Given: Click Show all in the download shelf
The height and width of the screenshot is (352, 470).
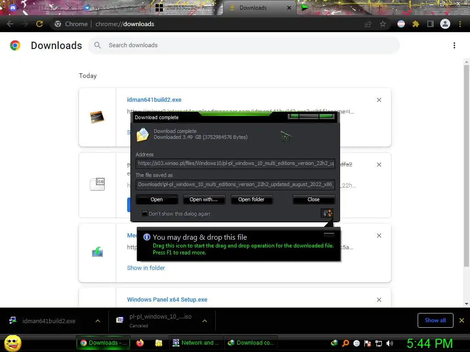Looking at the screenshot, I should 435,320.
